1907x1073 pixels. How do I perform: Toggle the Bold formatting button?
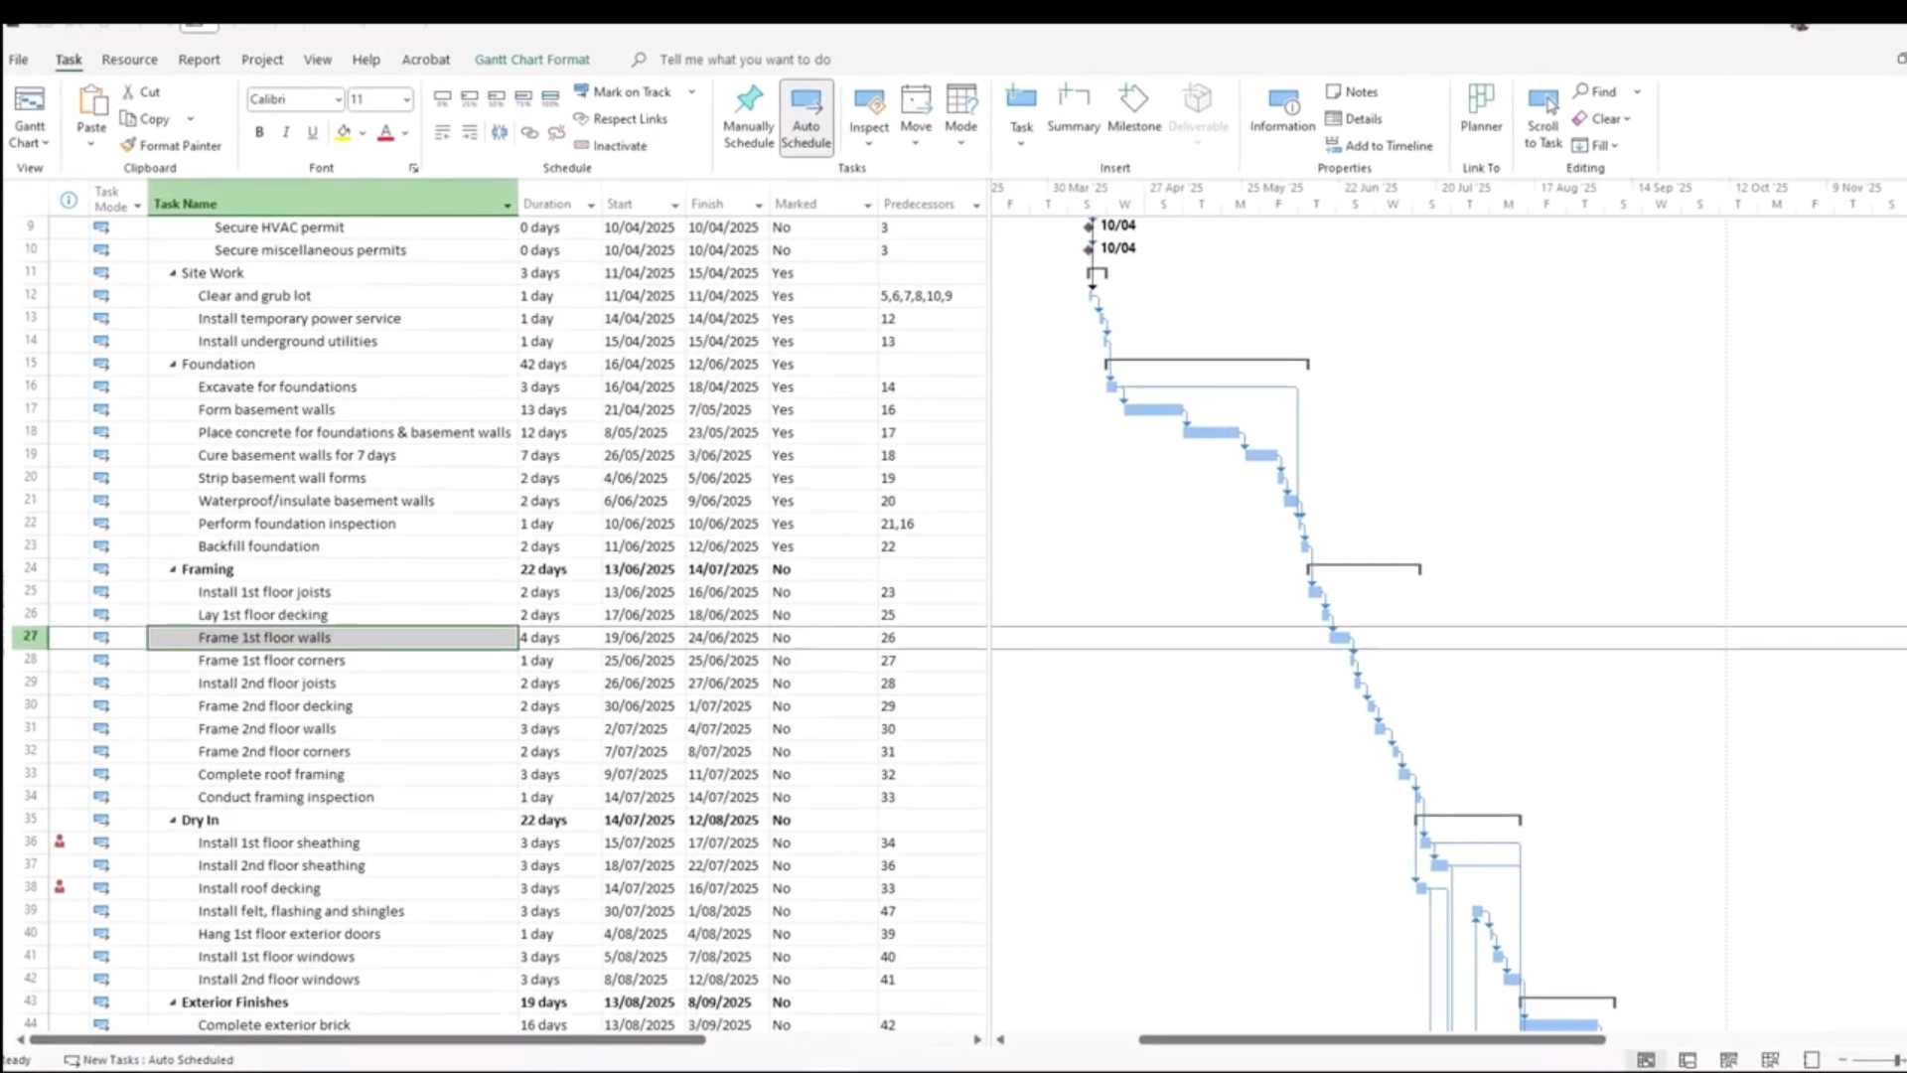(259, 132)
